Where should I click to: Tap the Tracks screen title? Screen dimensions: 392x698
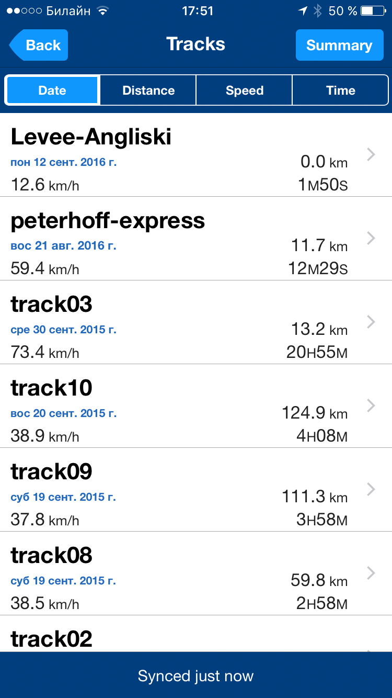click(195, 44)
